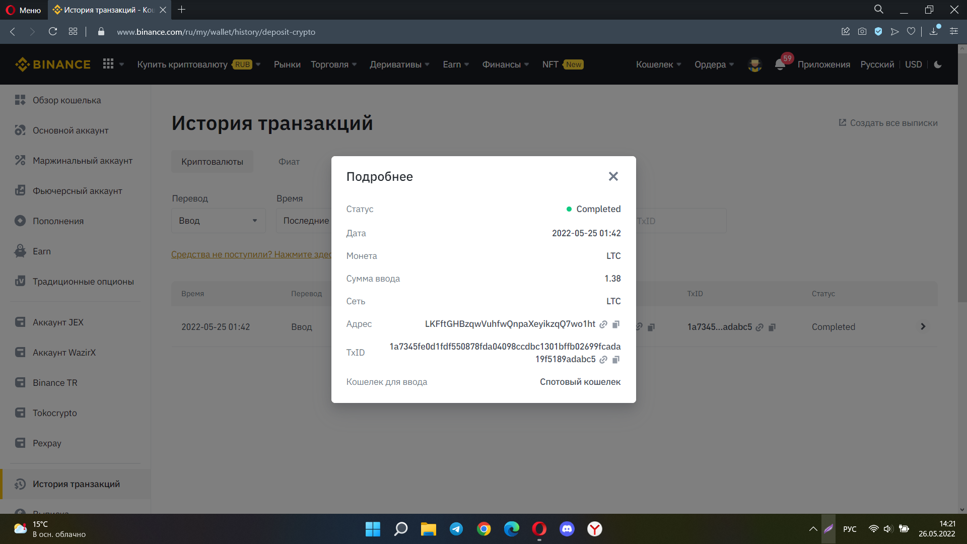Open Google Chrome from taskbar
Screen dimensions: 967x544
[x=484, y=529]
